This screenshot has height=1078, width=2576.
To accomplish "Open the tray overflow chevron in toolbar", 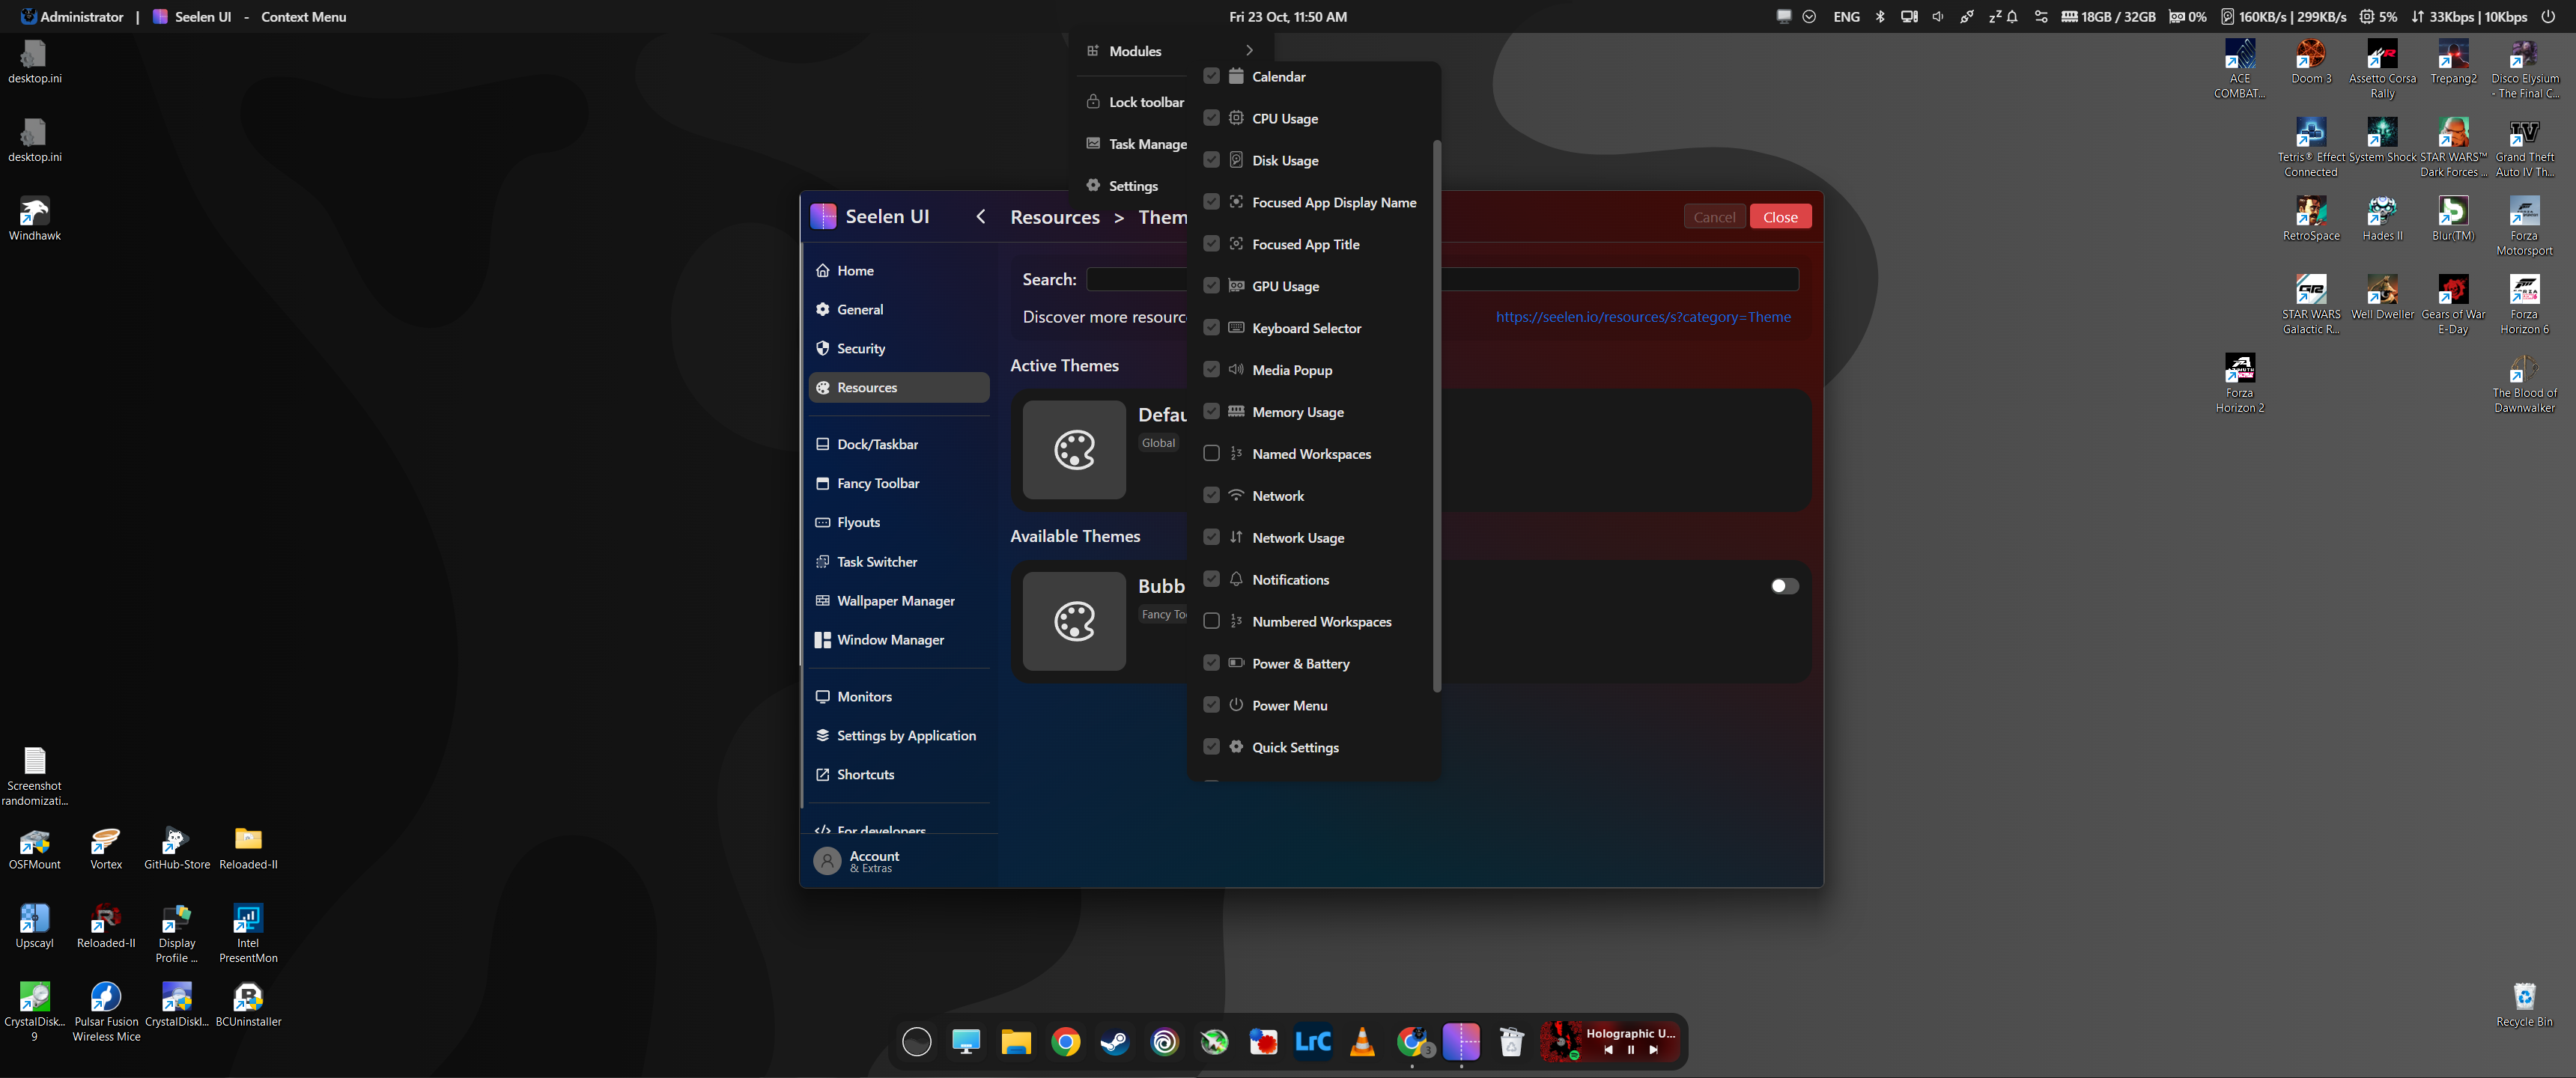I will 1809,17.
